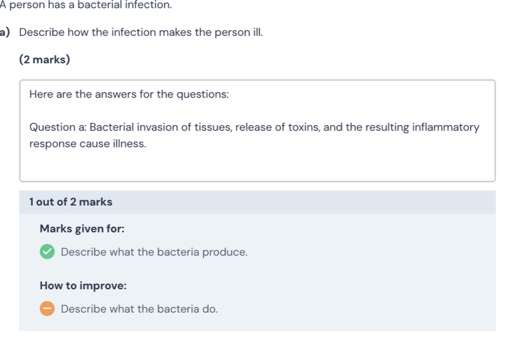
Task: Click the "Question a:" label in the answer
Action: pos(58,127)
